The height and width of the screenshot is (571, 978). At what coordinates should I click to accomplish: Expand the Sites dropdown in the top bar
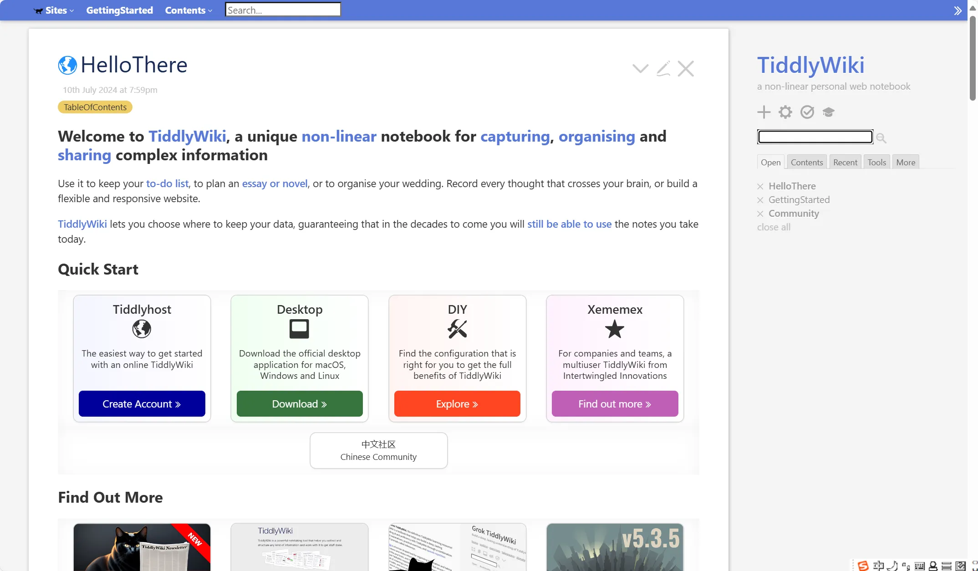[x=54, y=10]
